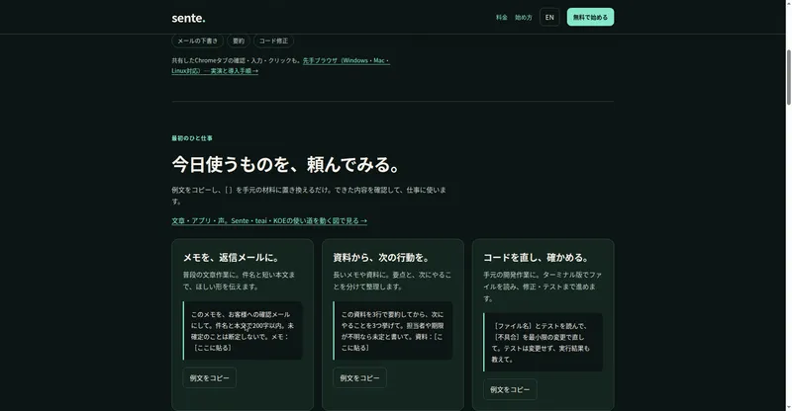Screen dimensions: 792x411
Task: Click the description starting 長いメモや資料に
Action: (x=392, y=281)
